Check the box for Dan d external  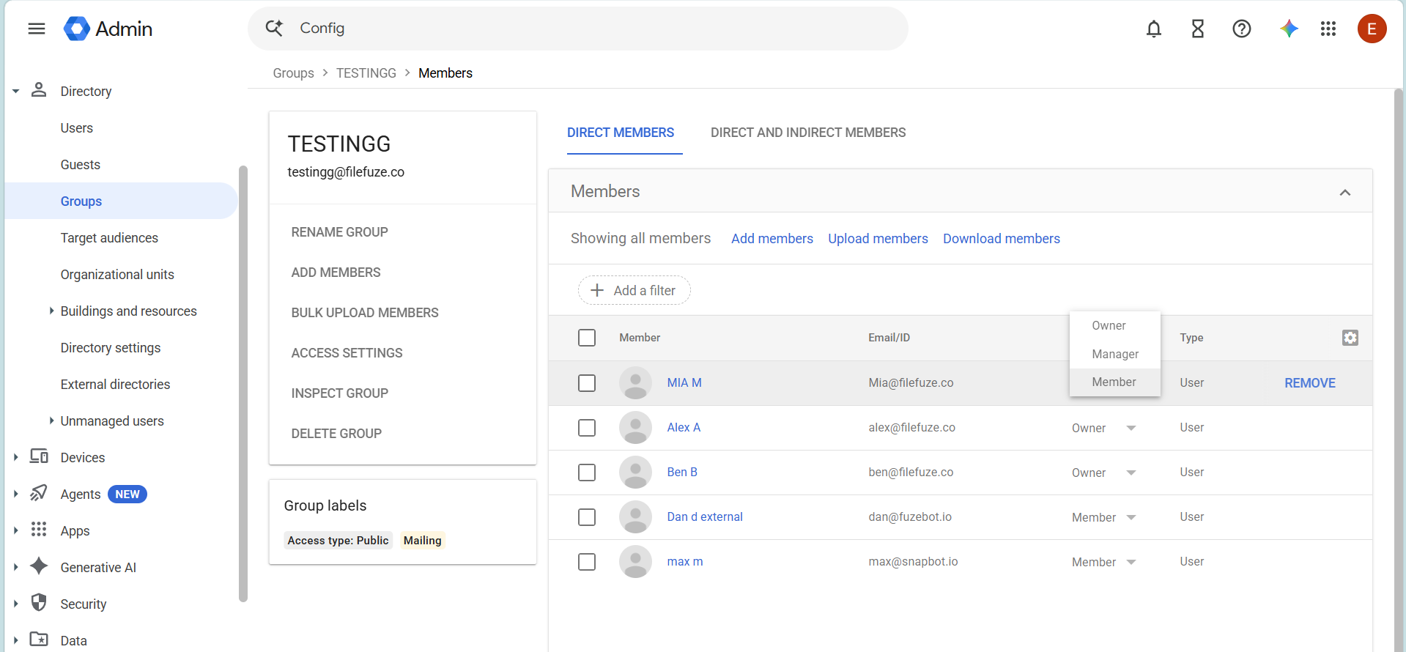coord(587,517)
